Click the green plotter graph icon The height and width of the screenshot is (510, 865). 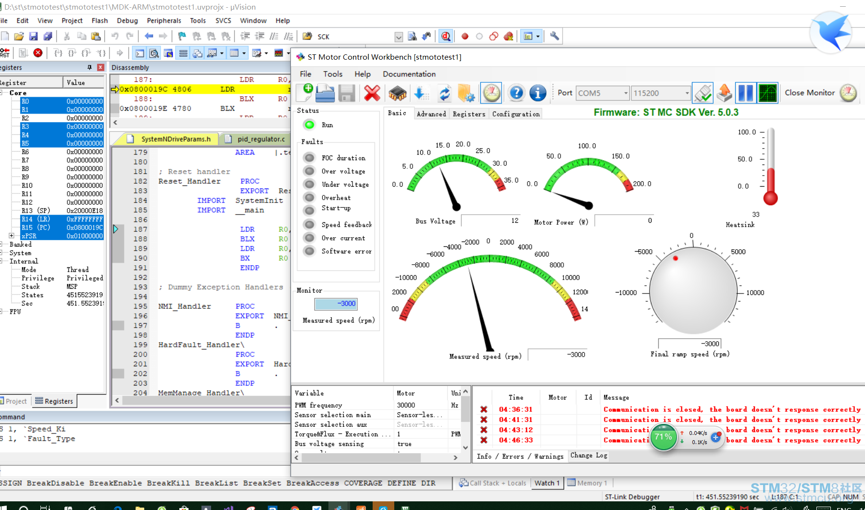click(x=767, y=93)
